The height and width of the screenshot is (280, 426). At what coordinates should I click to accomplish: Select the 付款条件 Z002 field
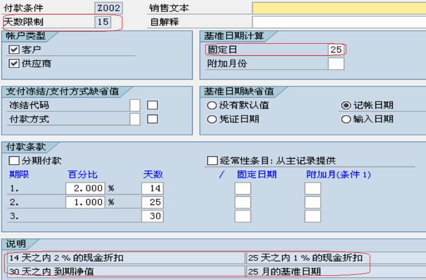[x=108, y=8]
